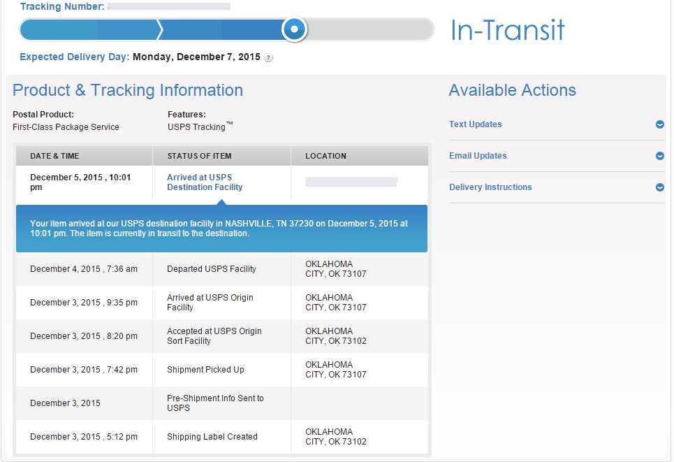Expand the Email Updates chevron icon
This screenshot has width=674, height=462.
pyautogui.click(x=660, y=156)
